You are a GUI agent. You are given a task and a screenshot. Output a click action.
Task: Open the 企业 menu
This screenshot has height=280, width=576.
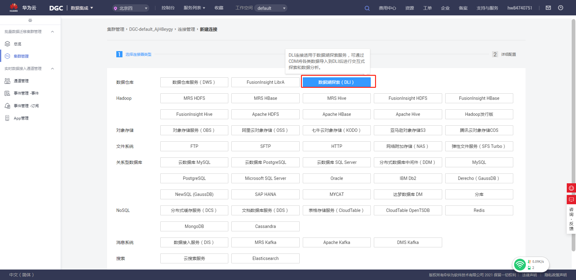click(445, 8)
